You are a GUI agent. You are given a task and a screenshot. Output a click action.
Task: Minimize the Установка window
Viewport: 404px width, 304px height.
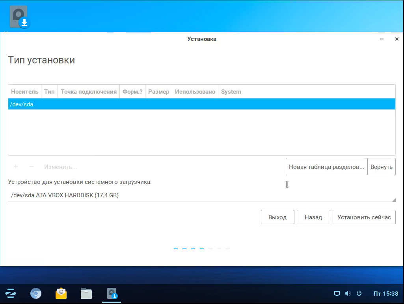(382, 39)
